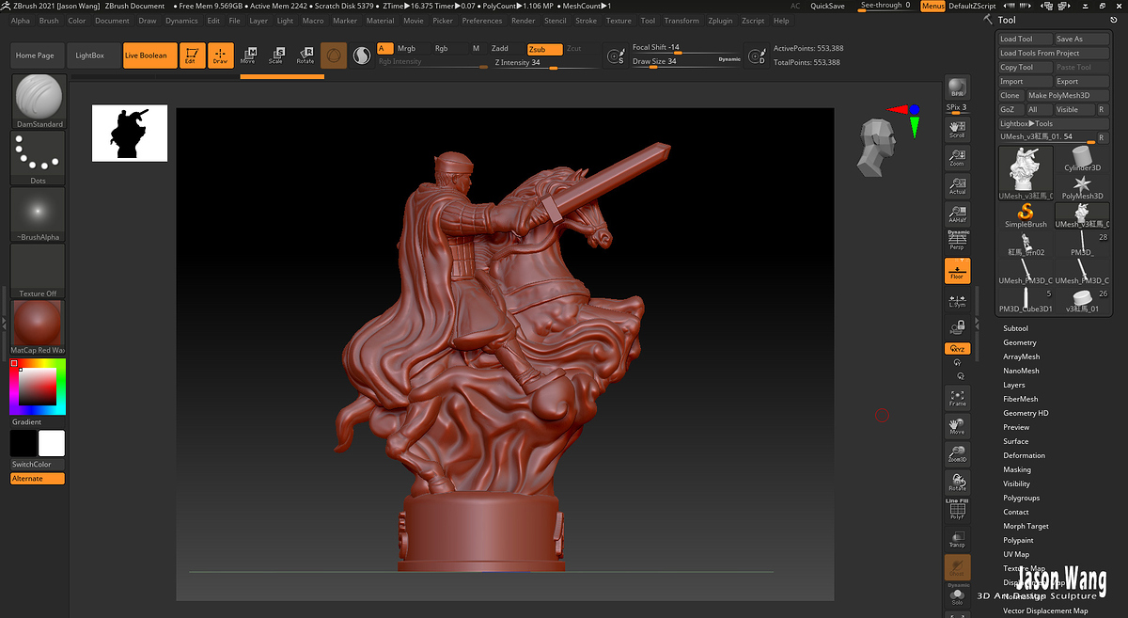The image size is (1128, 618).
Task: Click the Zoom document icon
Action: pyautogui.click(x=957, y=157)
